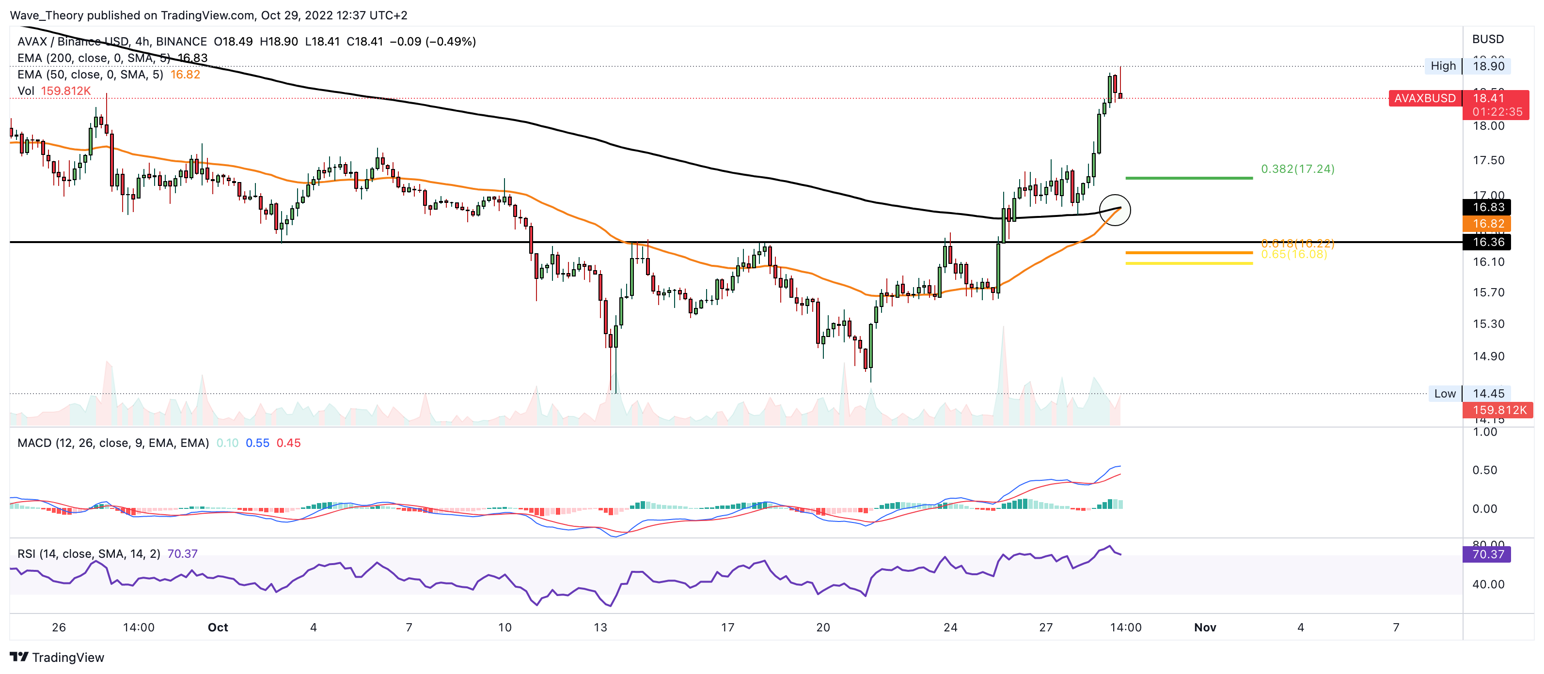1544x674 pixels.
Task: Click the High 18.90 price label
Action: pyautogui.click(x=1467, y=66)
